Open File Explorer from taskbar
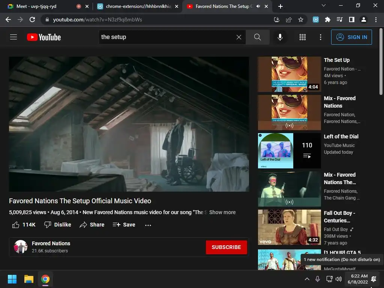The width and height of the screenshot is (384, 288). (28, 279)
